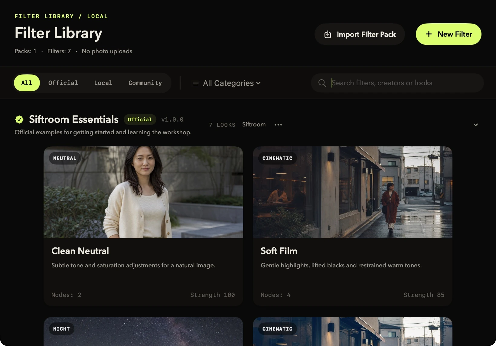This screenshot has height=346, width=496.
Task: Click the Clean Neutral description text
Action: 133,265
